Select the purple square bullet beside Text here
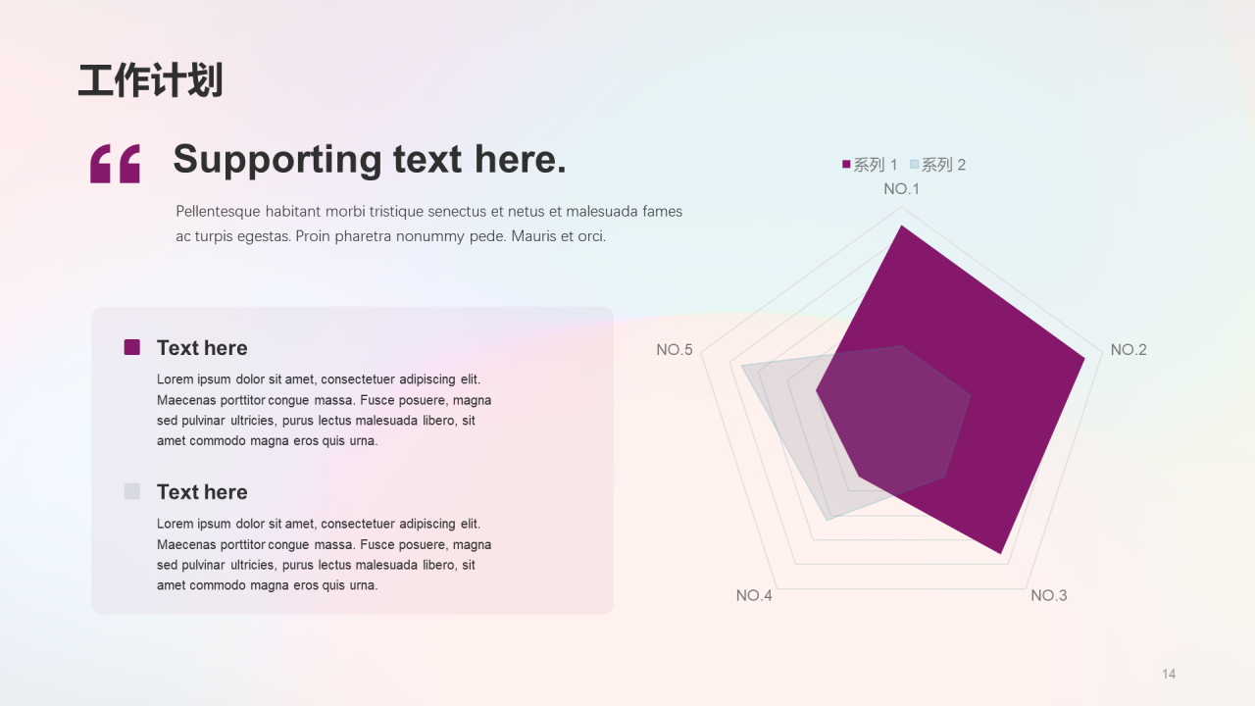The height and width of the screenshot is (706, 1255). pyautogui.click(x=132, y=347)
